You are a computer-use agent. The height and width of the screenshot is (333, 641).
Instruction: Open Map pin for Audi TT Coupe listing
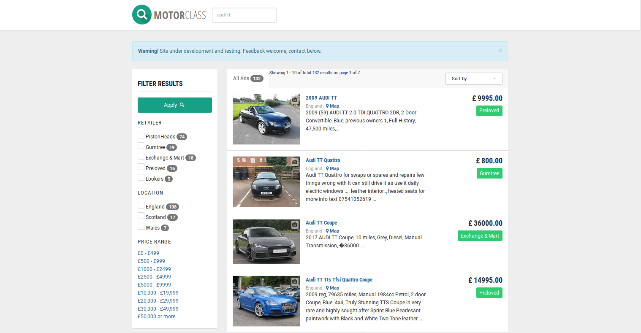[x=332, y=231]
